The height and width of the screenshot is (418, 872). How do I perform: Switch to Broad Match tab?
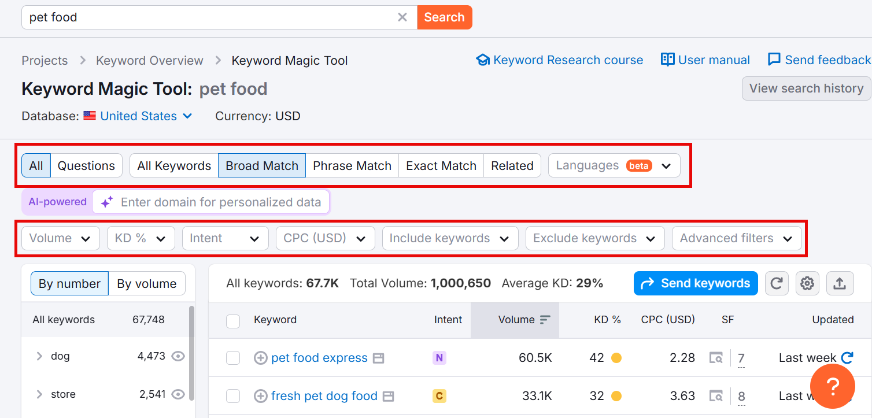tap(262, 165)
